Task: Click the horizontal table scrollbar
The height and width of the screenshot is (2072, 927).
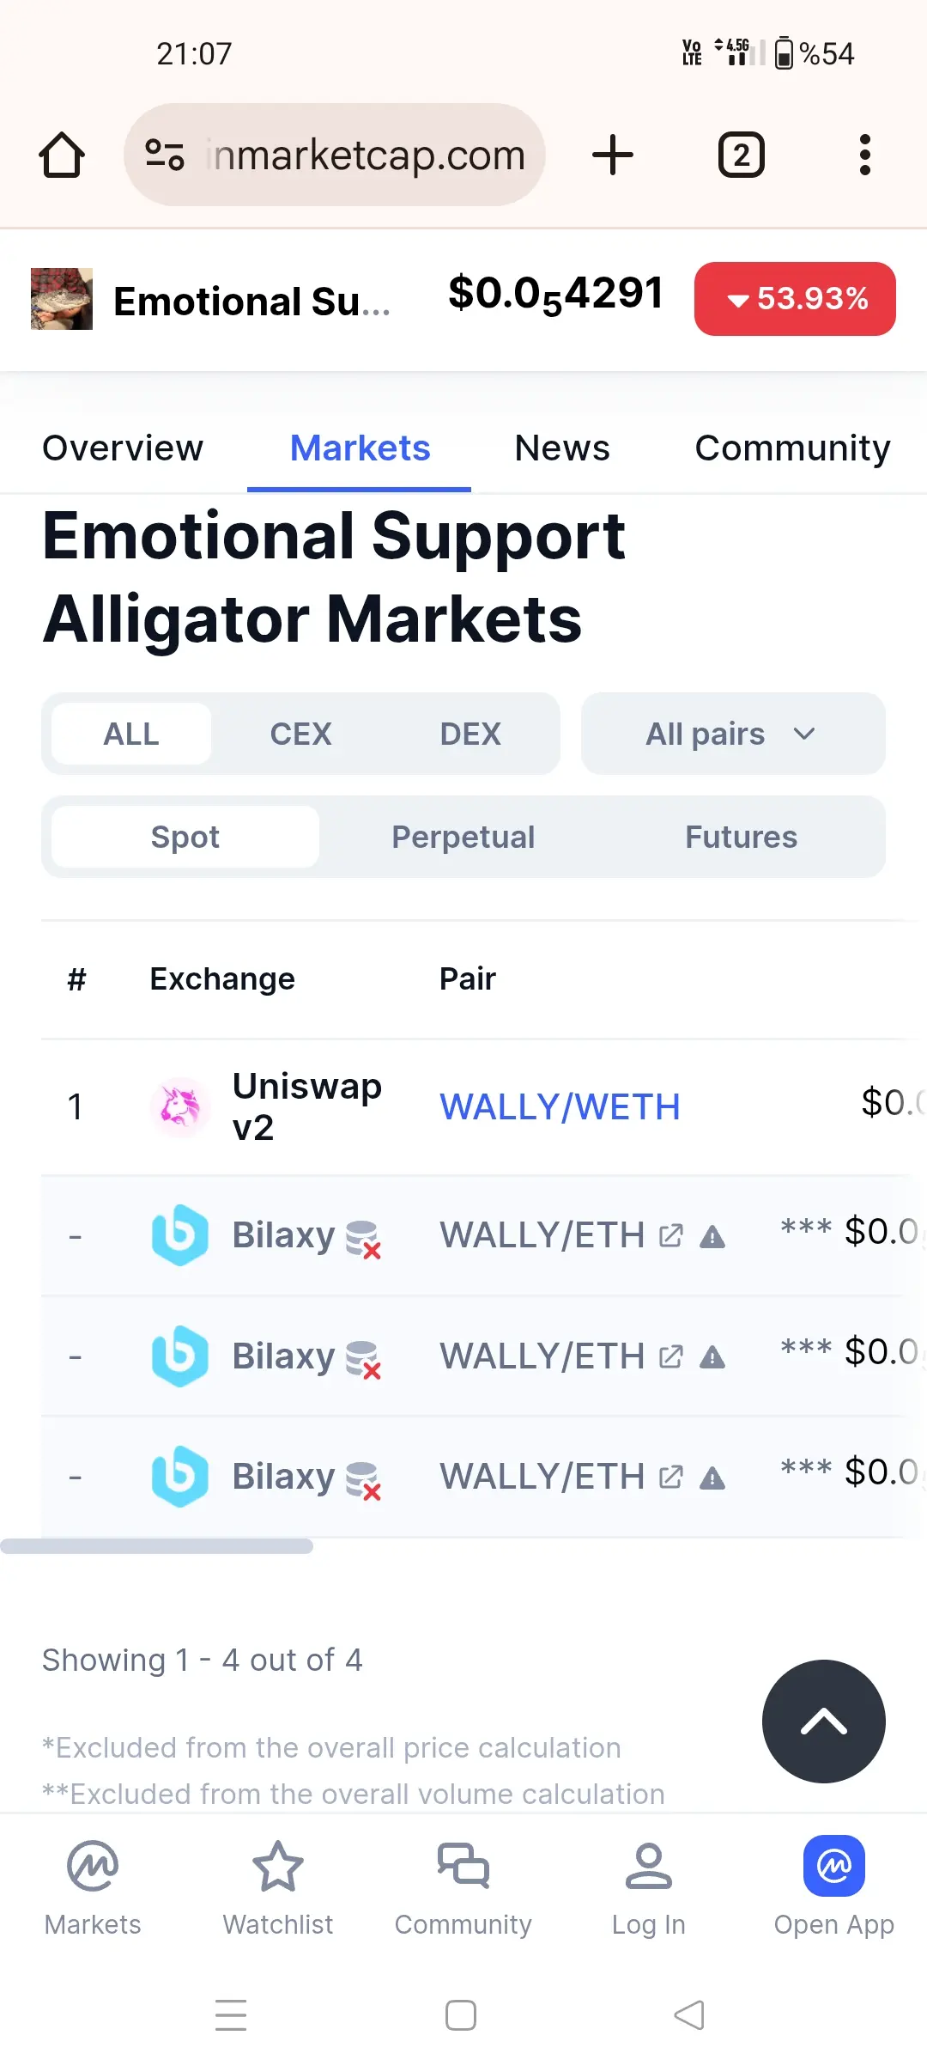Action: pyautogui.click(x=157, y=1546)
